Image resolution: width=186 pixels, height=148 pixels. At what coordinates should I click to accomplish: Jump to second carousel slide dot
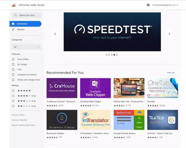point(109,55)
